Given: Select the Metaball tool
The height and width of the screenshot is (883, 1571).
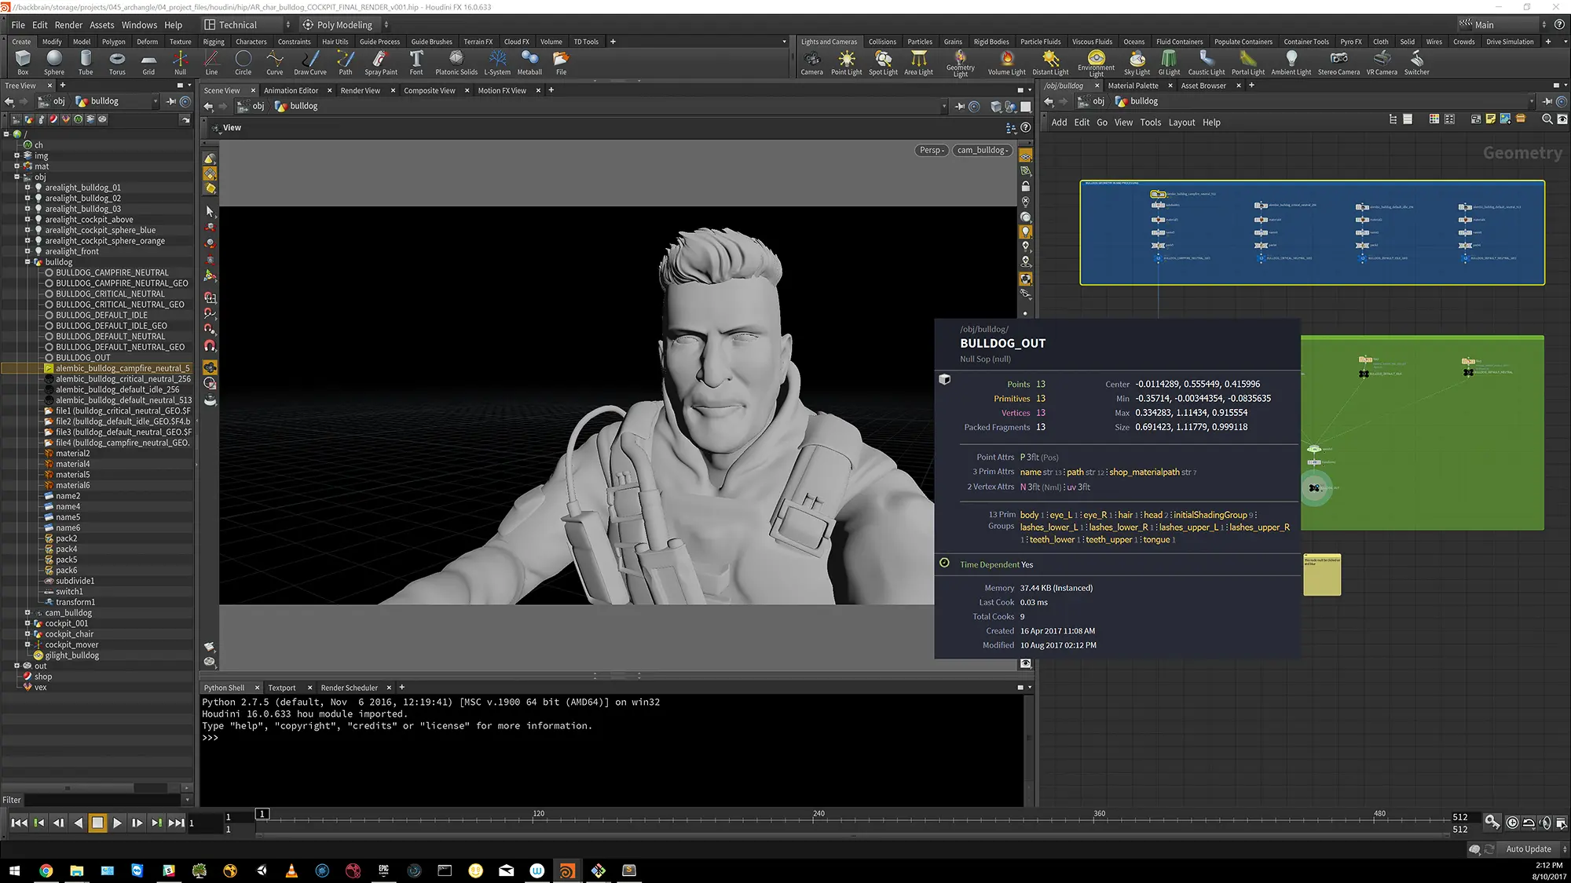Looking at the screenshot, I should pos(529,62).
